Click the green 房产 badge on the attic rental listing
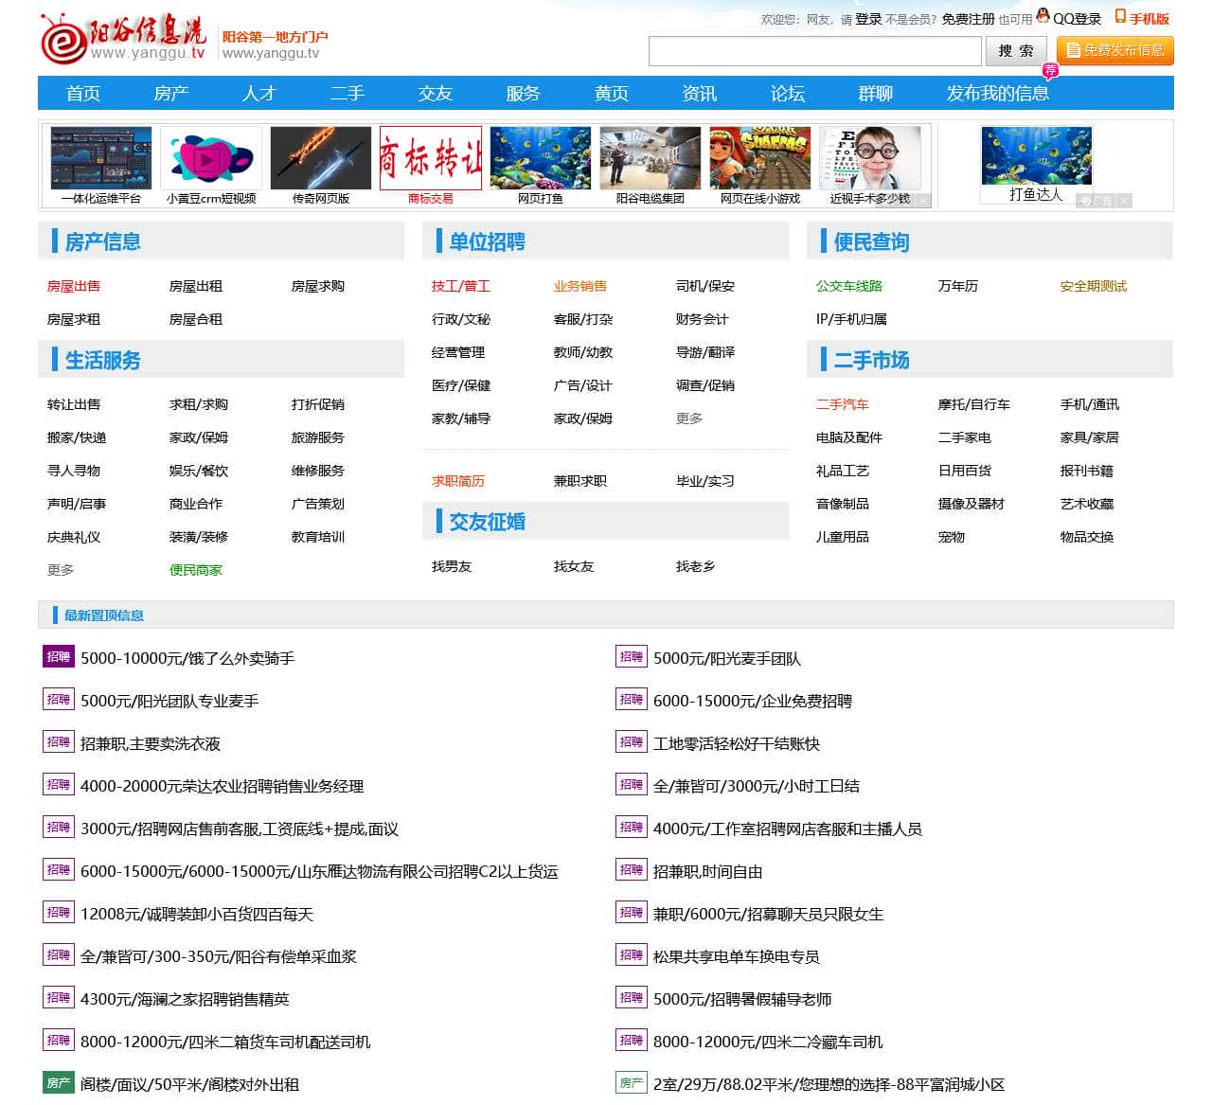The height and width of the screenshot is (1105, 1212). (x=58, y=1083)
